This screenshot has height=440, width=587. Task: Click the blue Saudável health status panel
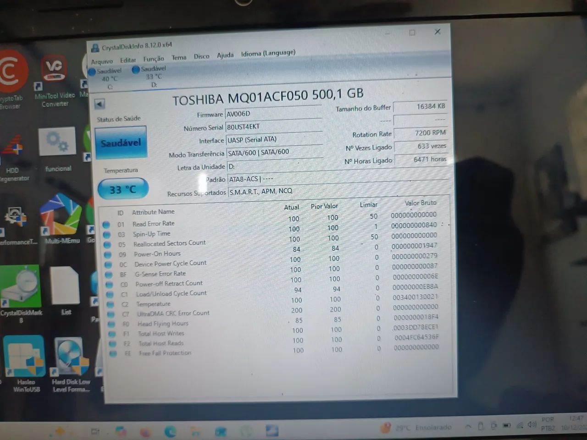(121, 142)
